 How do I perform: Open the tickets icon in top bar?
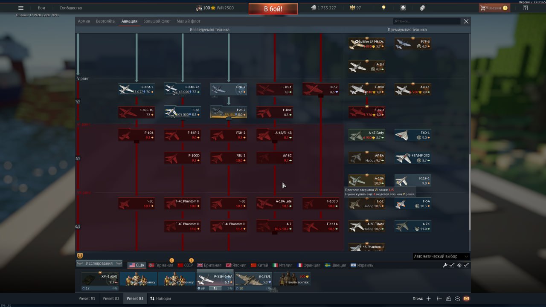click(x=422, y=8)
